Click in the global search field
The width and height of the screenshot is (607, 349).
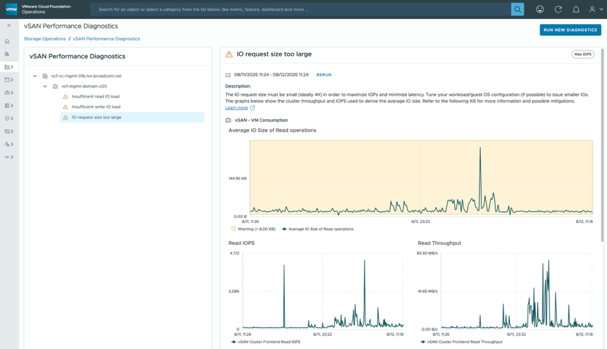[299, 9]
